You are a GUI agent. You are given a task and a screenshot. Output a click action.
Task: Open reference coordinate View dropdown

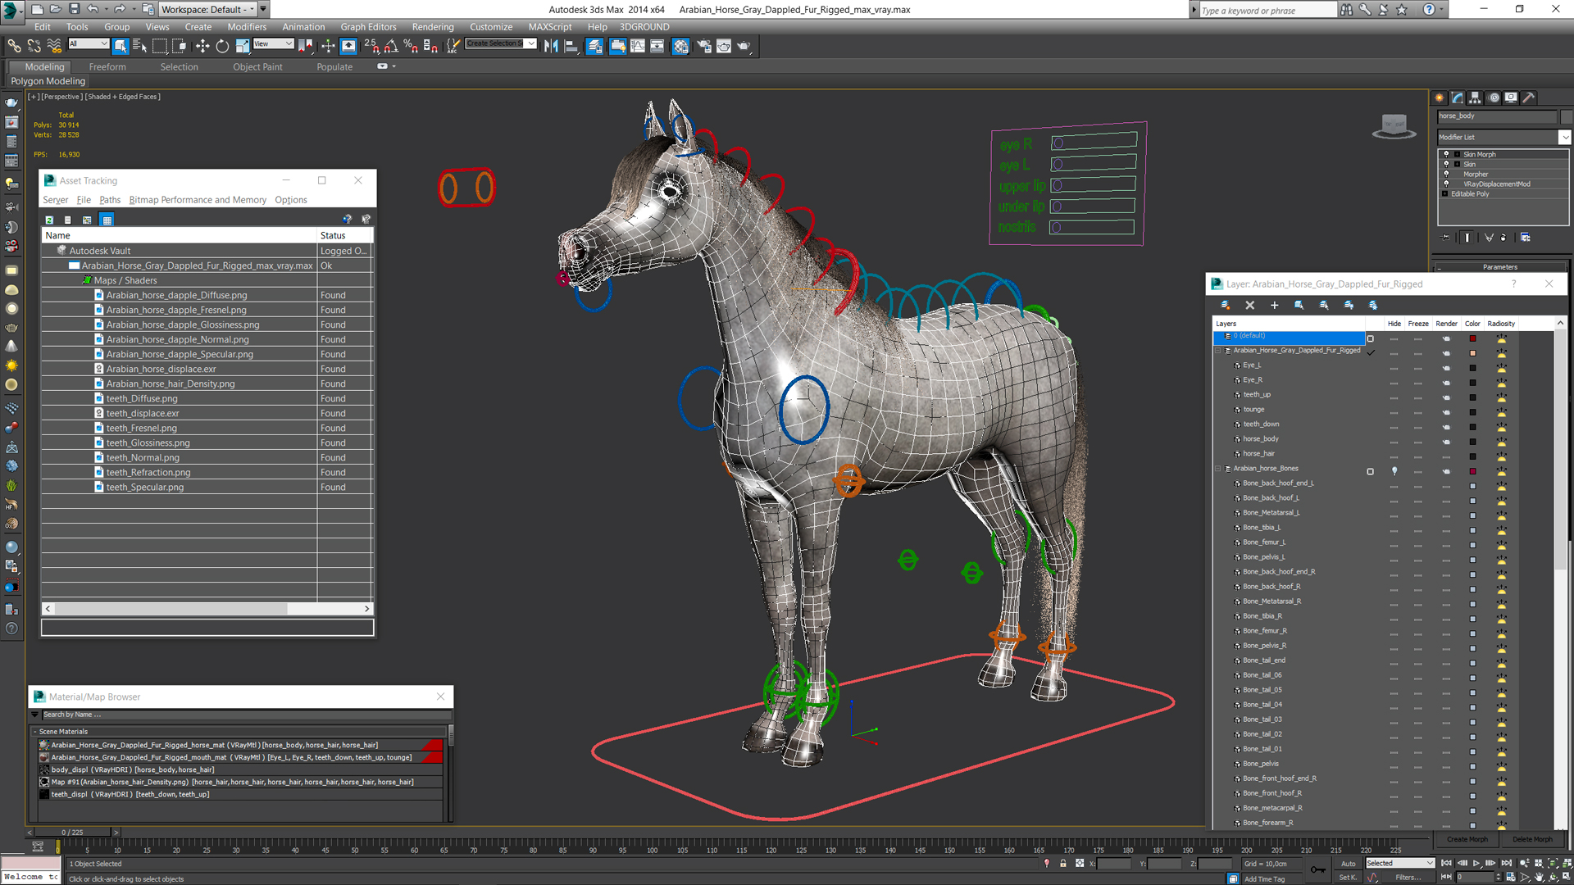(273, 43)
